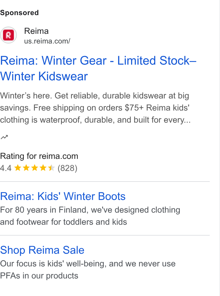Click the us.reima.com/ display URL

point(47,41)
